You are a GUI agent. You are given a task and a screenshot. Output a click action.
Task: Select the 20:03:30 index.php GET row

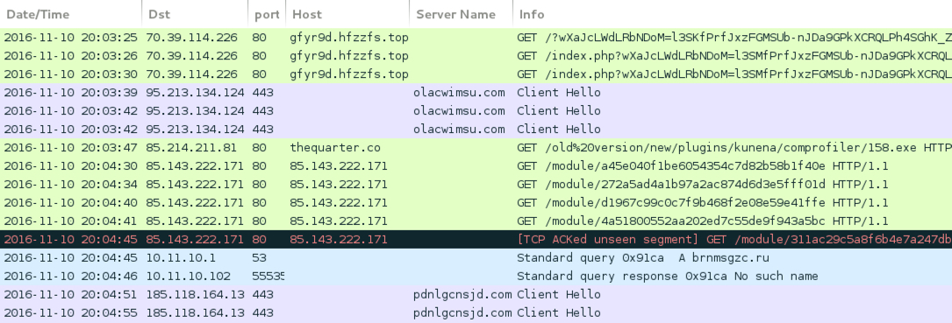pos(476,74)
